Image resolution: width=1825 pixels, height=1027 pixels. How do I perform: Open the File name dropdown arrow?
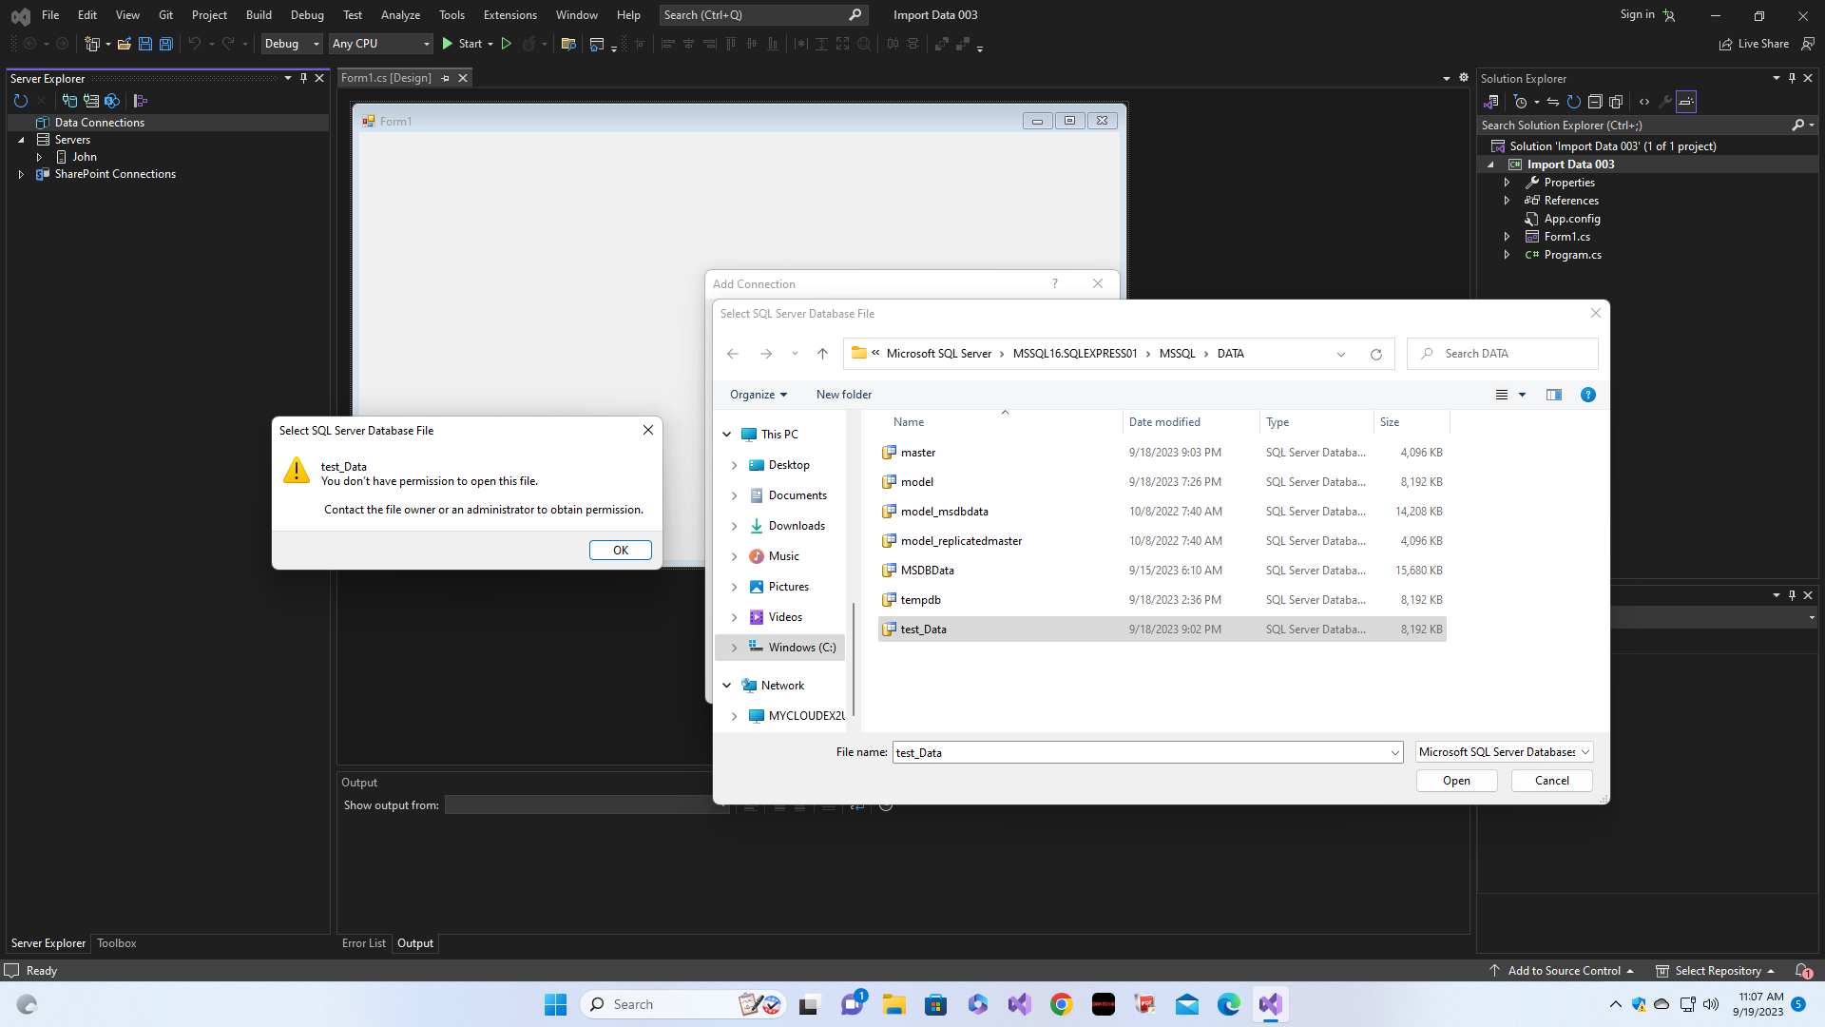pyautogui.click(x=1394, y=753)
